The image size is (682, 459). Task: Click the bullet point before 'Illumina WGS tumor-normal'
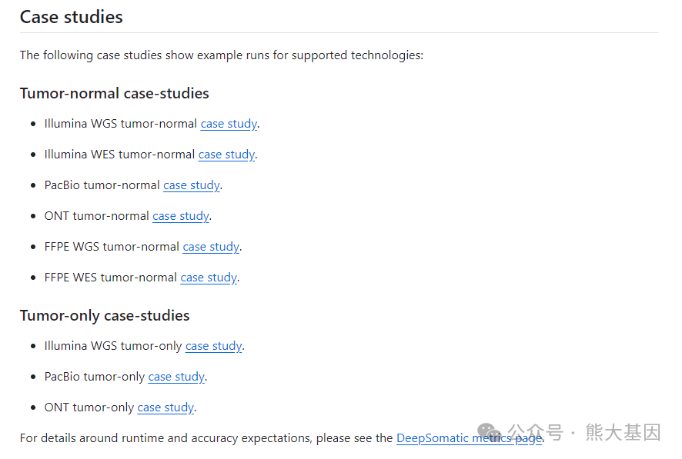click(32, 124)
